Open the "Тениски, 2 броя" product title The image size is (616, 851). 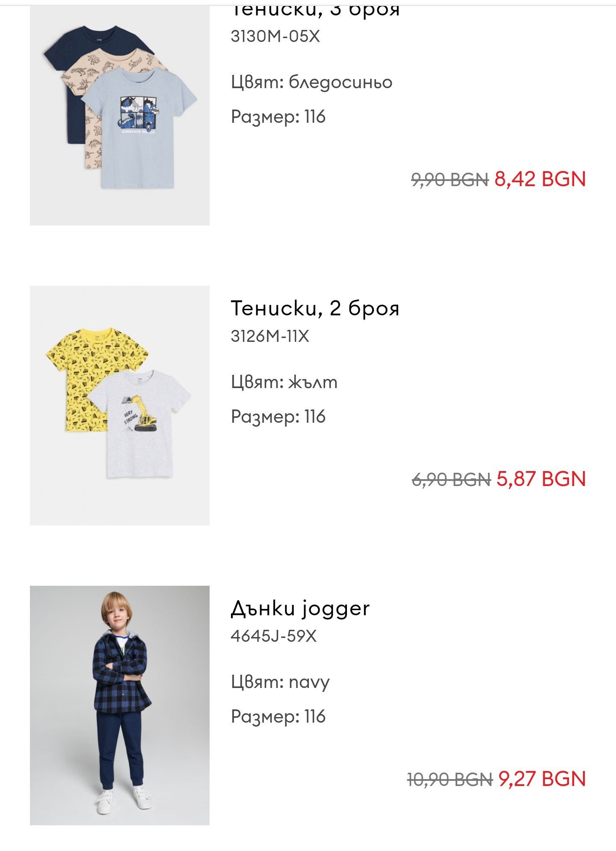(x=315, y=308)
